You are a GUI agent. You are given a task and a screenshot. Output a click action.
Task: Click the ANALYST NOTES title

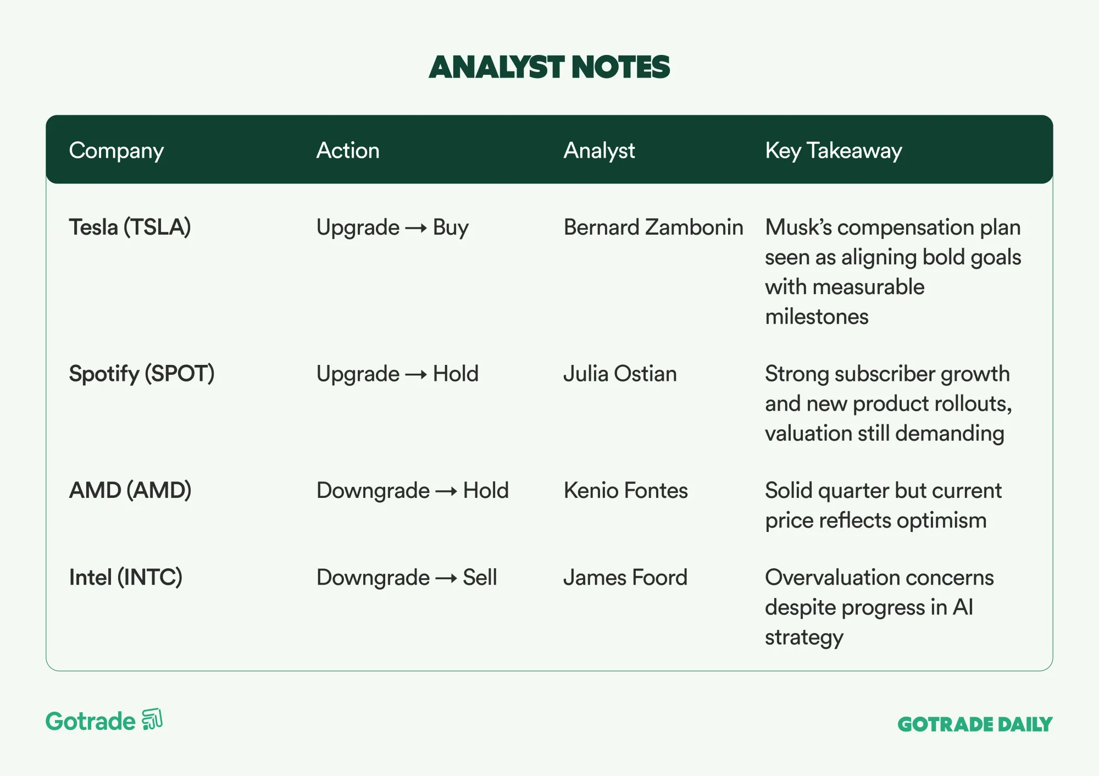point(549,67)
